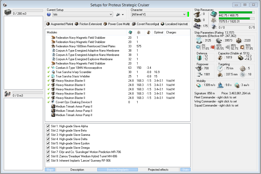Click the CPU usage bar 442.75 / 468.75
Image resolution: width=261 pixels, height=174 pixels.
(x=236, y=12)
